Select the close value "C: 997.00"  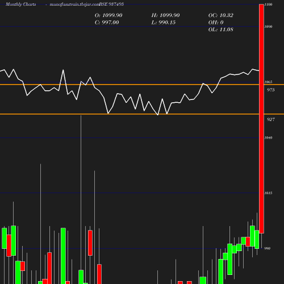[107, 22]
